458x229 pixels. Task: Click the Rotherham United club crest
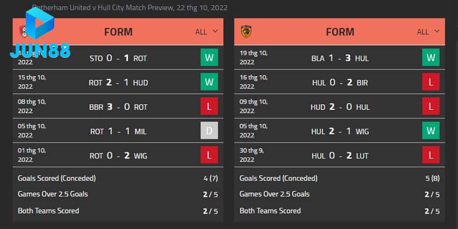[x=23, y=32]
